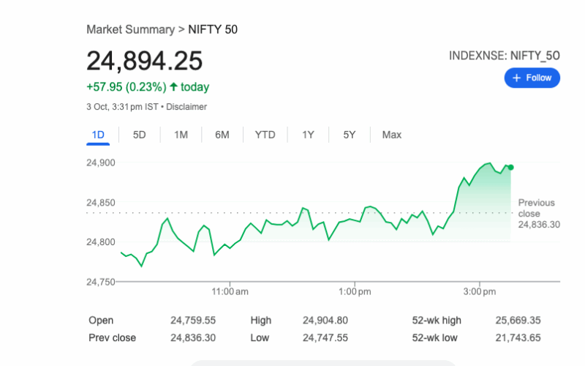Switch to the 5Y tab

pyautogui.click(x=350, y=135)
